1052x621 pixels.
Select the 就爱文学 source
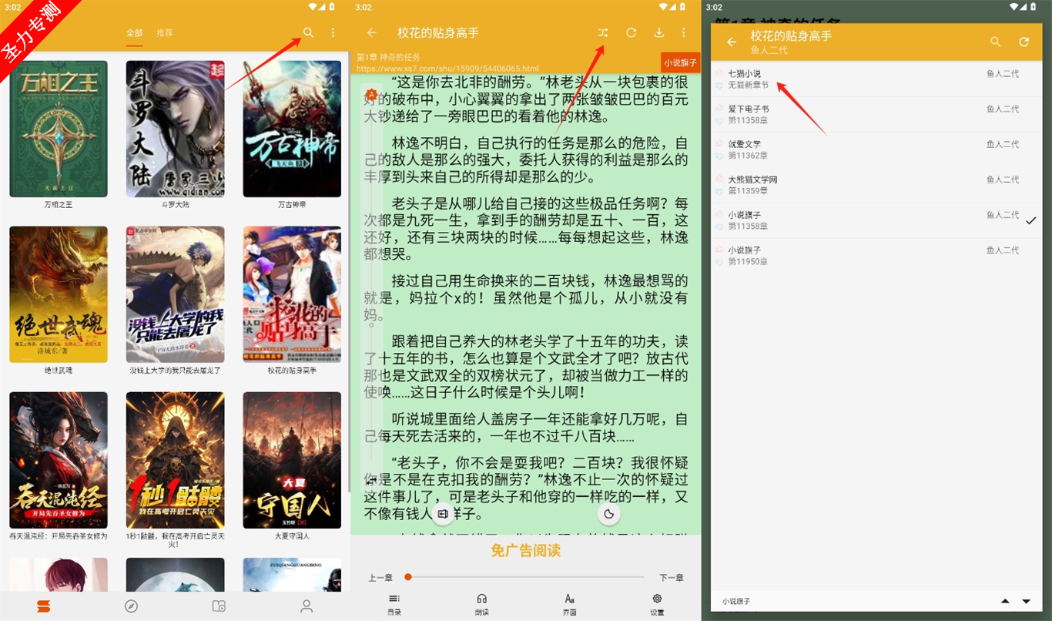tap(876, 150)
